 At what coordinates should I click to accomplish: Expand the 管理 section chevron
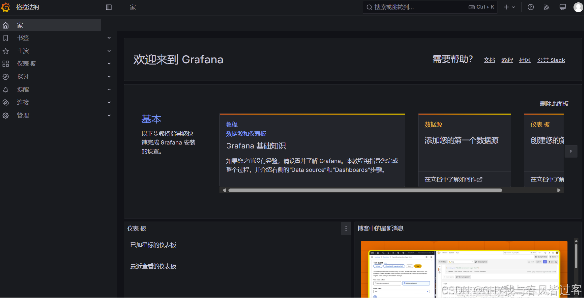coord(109,116)
